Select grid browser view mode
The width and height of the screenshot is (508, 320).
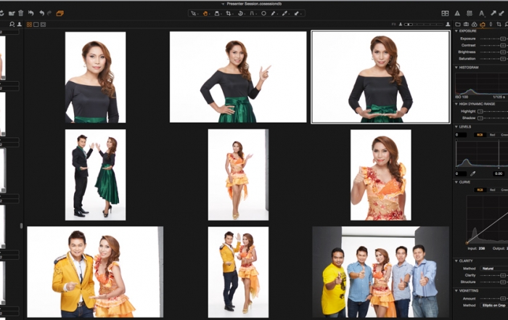click(29, 25)
